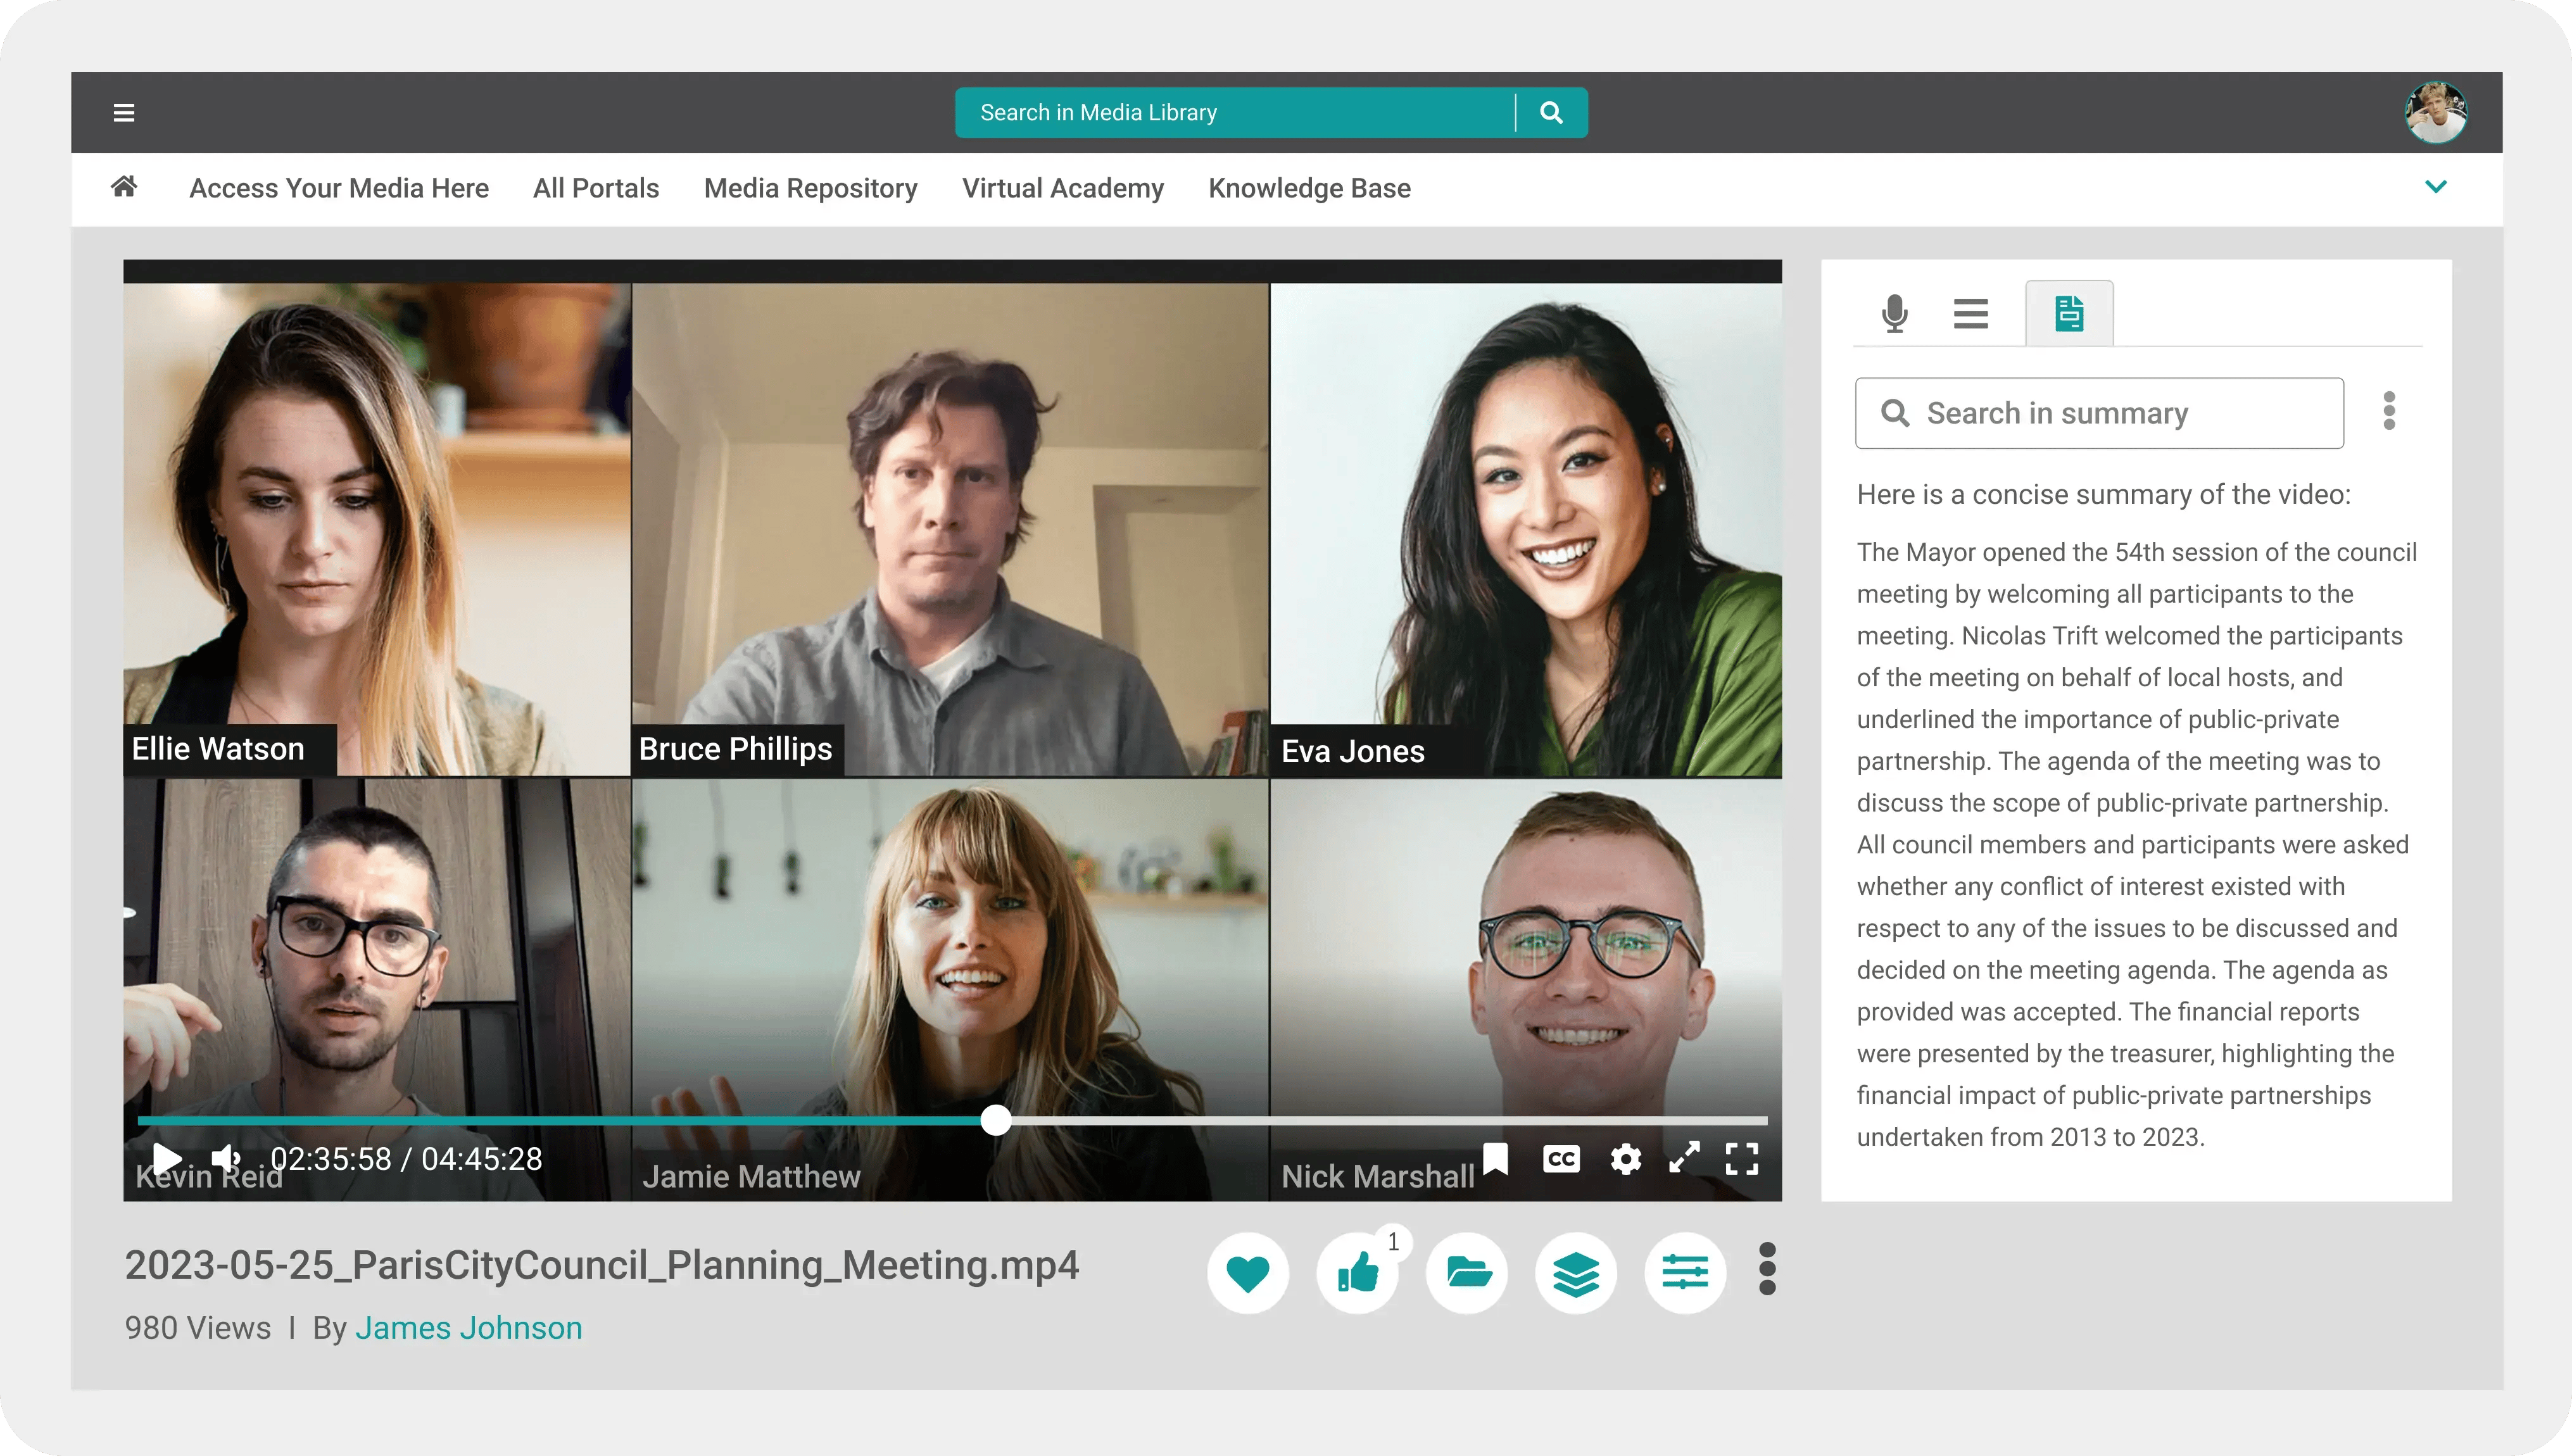Click the 980 Views text
The height and width of the screenshot is (1456, 2572).
(x=198, y=1328)
